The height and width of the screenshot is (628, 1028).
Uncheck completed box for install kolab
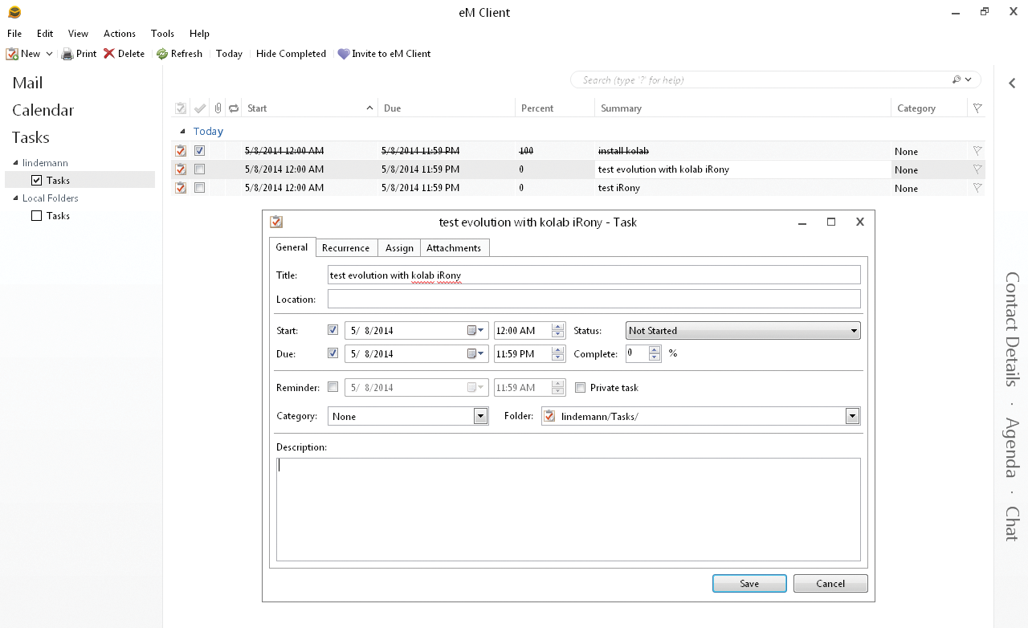(x=199, y=150)
